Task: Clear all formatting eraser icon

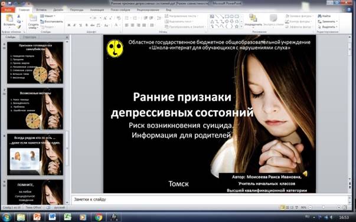Action: click(119, 18)
